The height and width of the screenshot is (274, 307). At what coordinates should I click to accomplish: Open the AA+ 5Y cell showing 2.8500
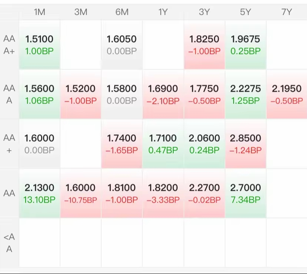pyautogui.click(x=245, y=144)
